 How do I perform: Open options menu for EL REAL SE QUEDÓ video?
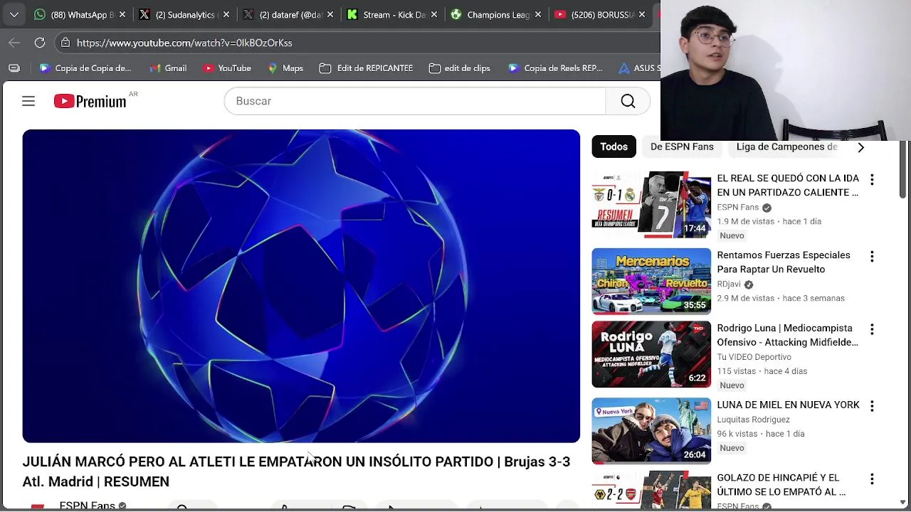(872, 180)
